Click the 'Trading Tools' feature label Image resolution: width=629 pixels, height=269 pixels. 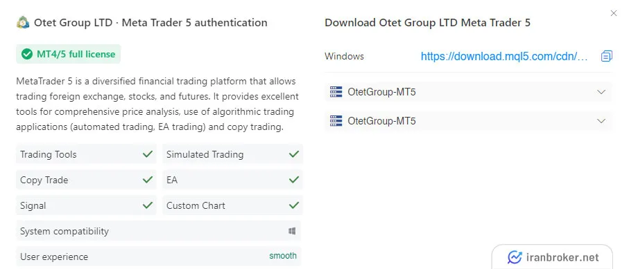pyautogui.click(x=48, y=154)
